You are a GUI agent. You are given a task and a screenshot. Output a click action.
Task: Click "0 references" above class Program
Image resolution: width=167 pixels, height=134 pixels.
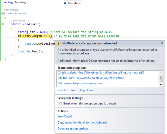[x=11, y=10]
